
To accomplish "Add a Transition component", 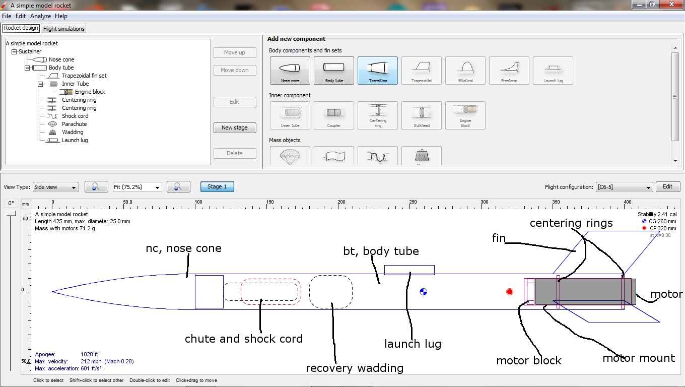I will [378, 71].
